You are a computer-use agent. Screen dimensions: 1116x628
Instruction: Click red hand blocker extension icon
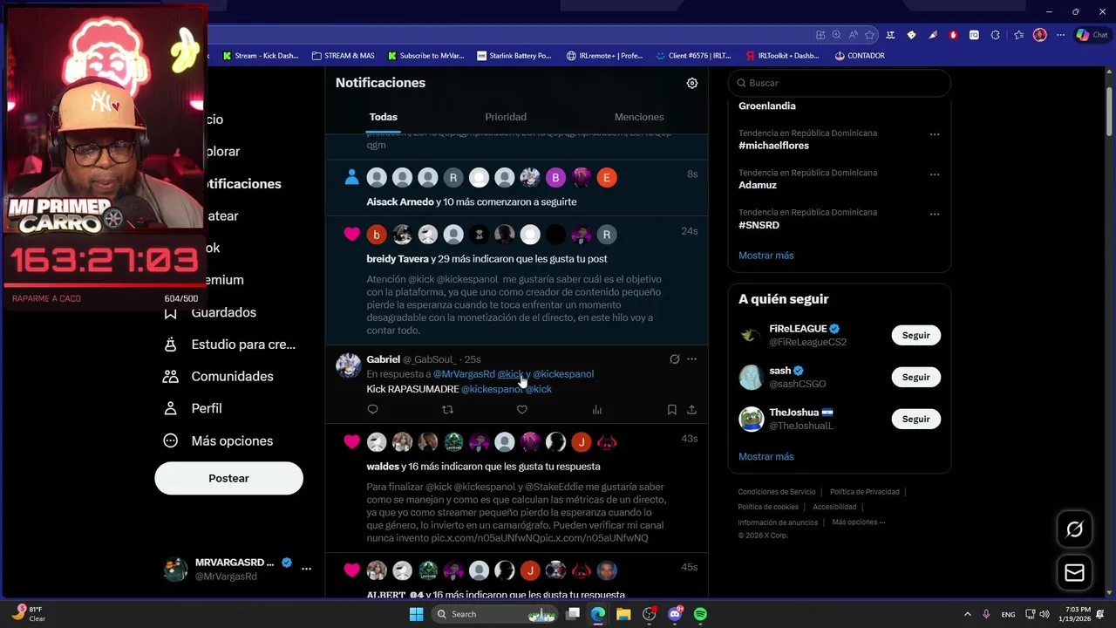[953, 35]
